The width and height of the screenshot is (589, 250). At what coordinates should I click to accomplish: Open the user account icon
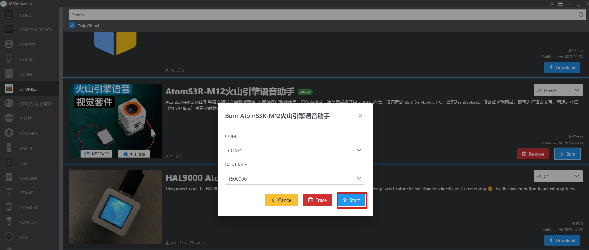click(552, 4)
